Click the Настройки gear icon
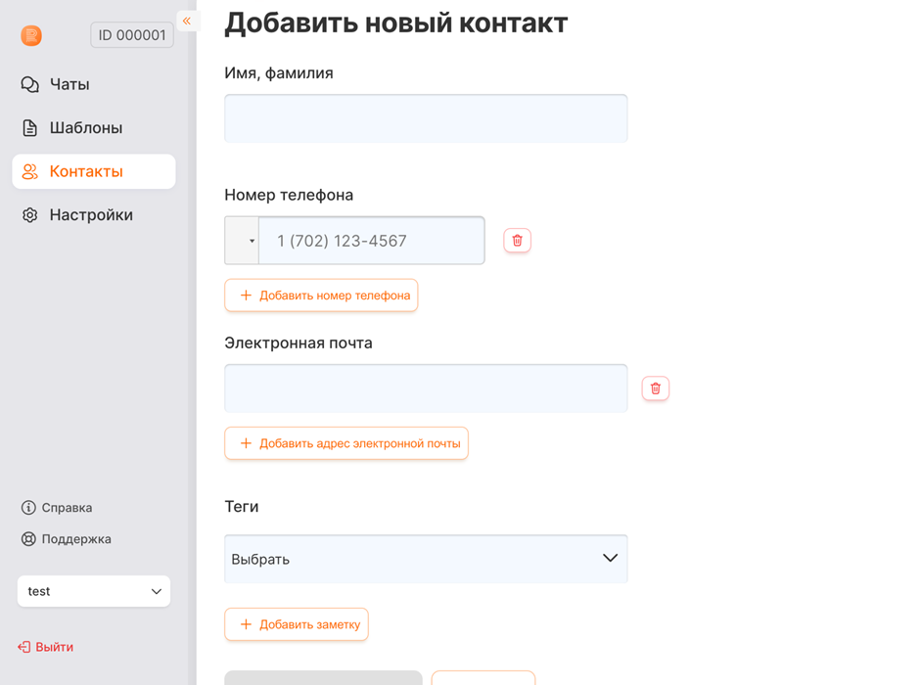 click(30, 214)
